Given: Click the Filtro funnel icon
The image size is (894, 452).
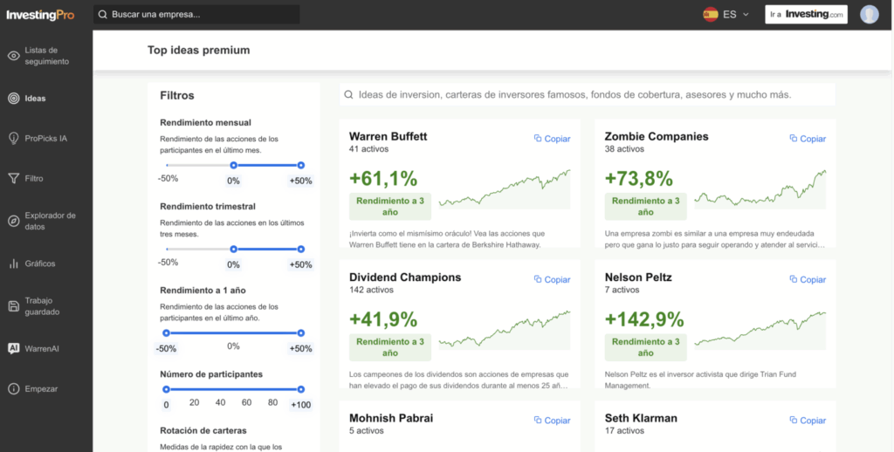Looking at the screenshot, I should pyautogui.click(x=13, y=178).
